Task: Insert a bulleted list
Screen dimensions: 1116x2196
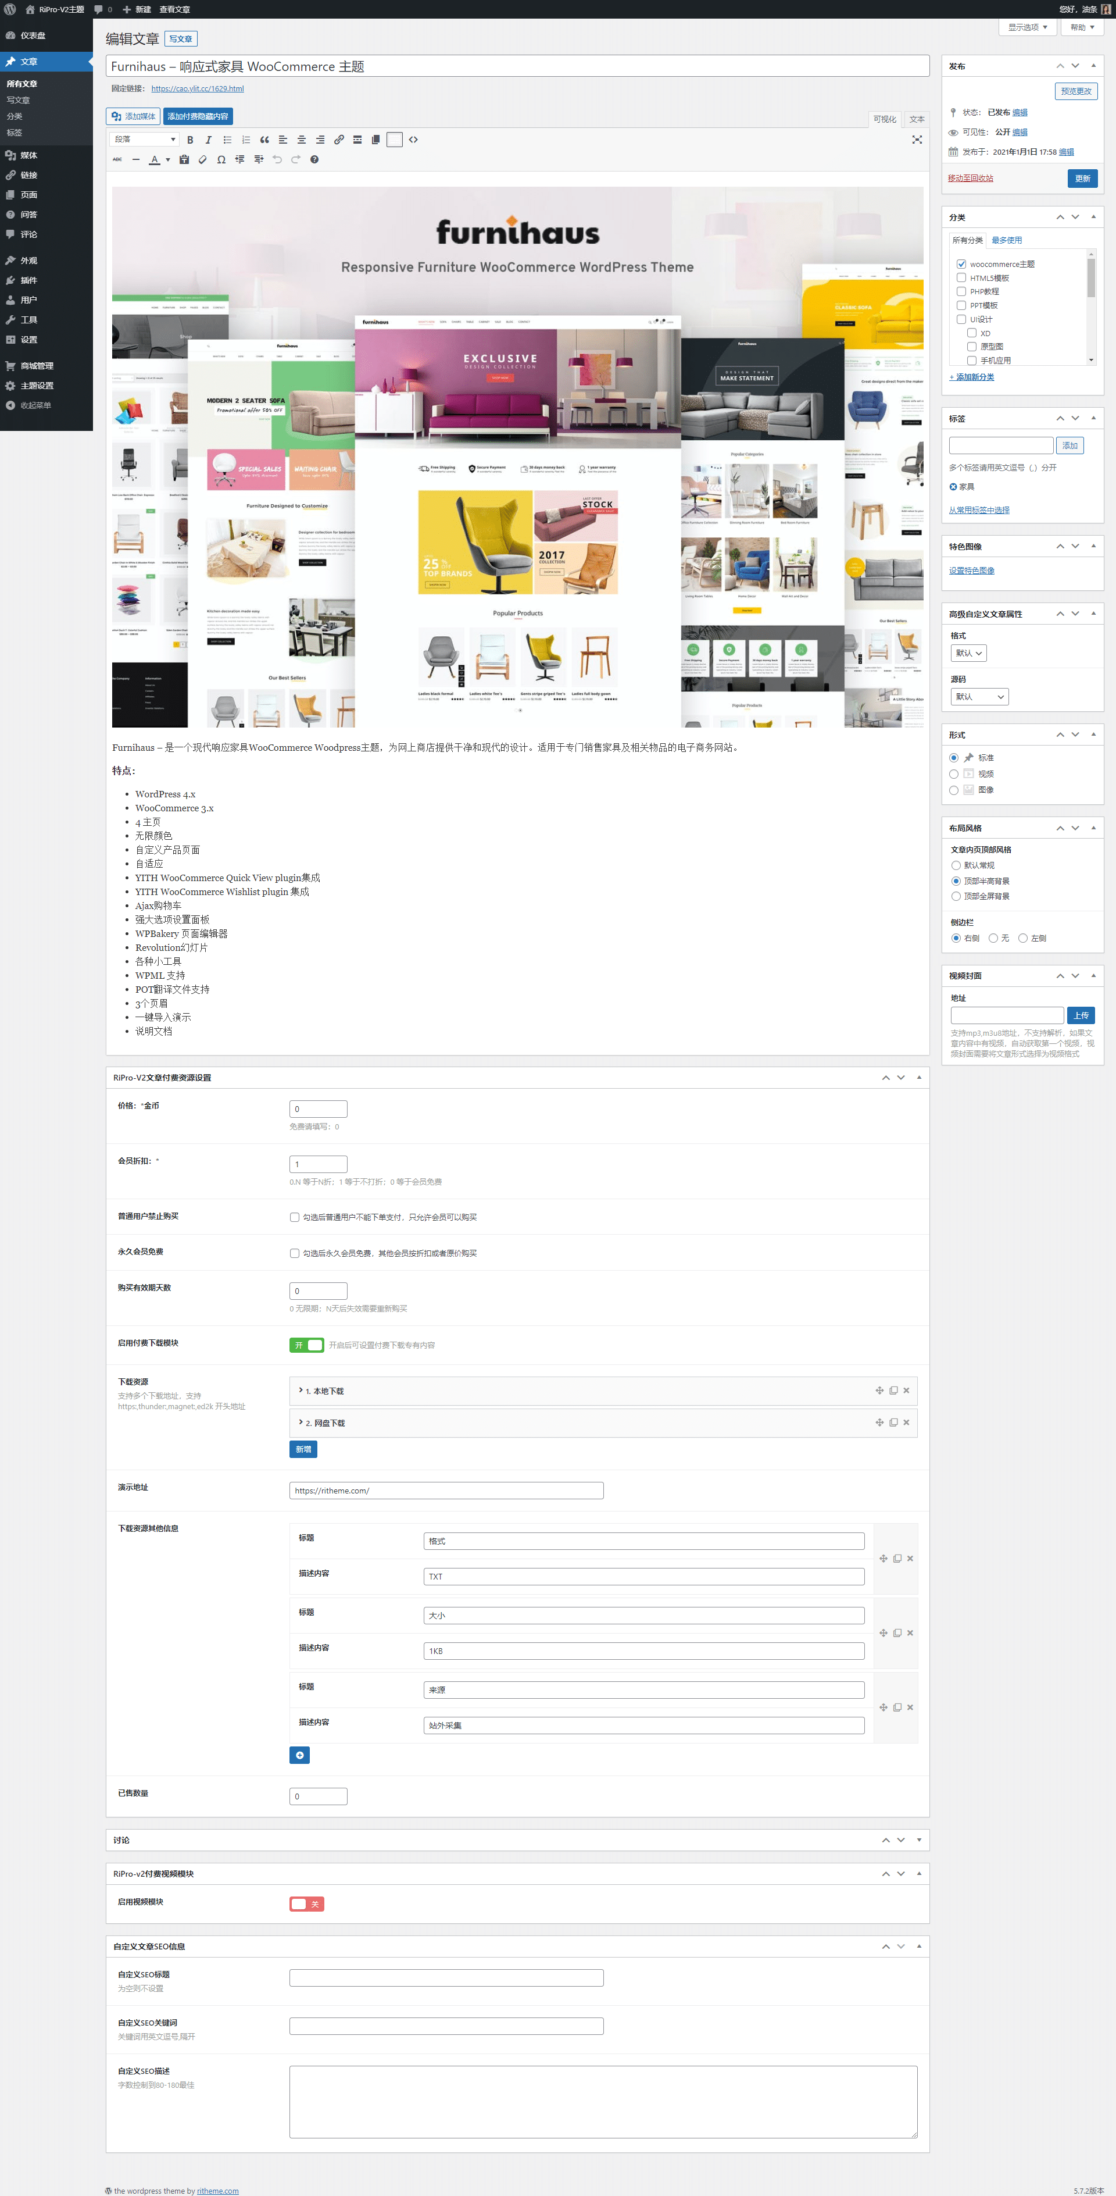Action: pyautogui.click(x=227, y=140)
